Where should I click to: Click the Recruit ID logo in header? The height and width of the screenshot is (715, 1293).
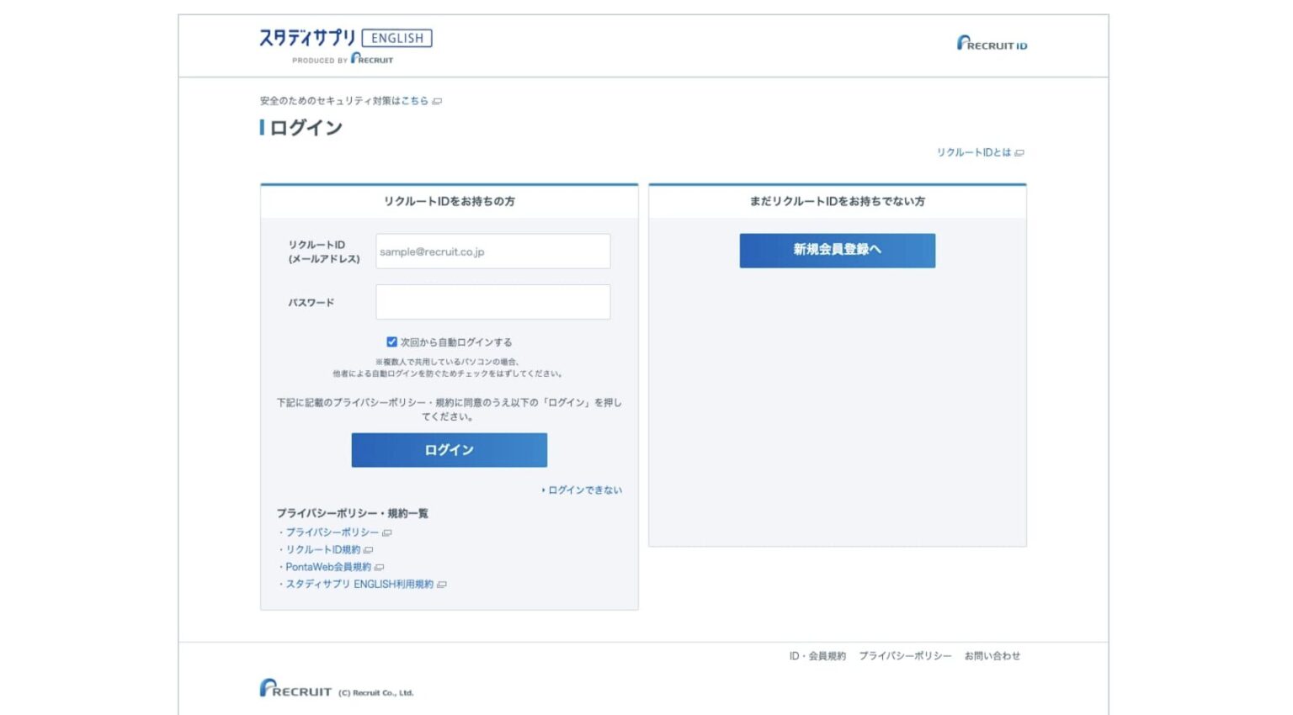coord(991,43)
